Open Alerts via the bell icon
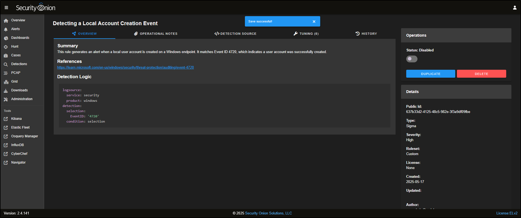 click(x=6, y=29)
